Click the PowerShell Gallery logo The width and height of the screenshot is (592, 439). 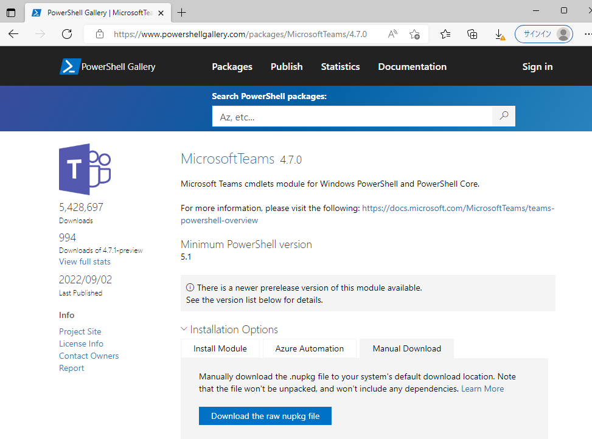[x=108, y=66]
